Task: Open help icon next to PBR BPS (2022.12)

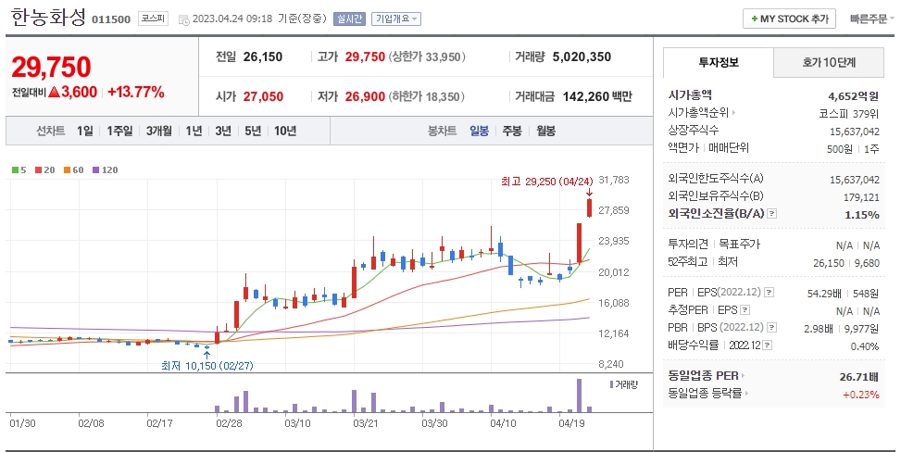Action: (771, 328)
